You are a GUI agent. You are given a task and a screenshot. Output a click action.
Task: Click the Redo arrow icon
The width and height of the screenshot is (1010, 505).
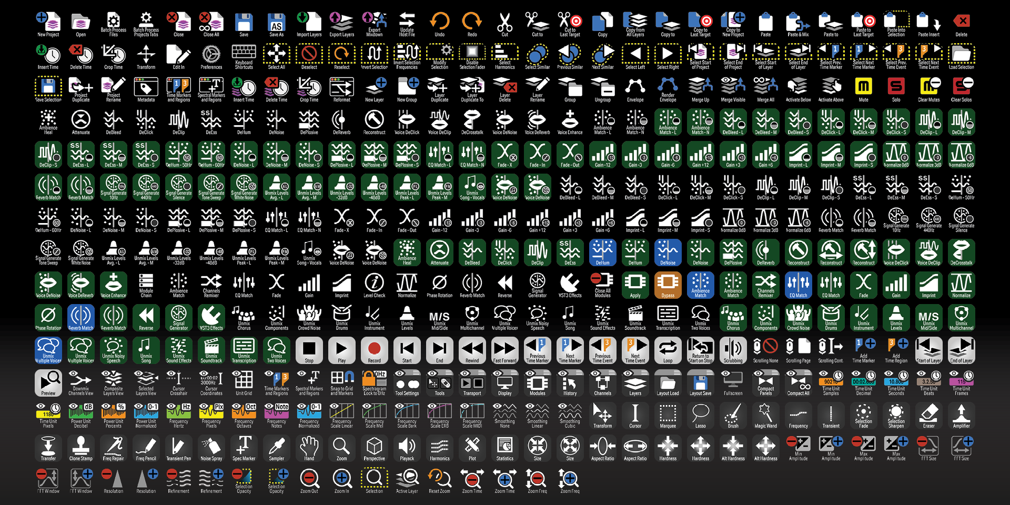(472, 24)
